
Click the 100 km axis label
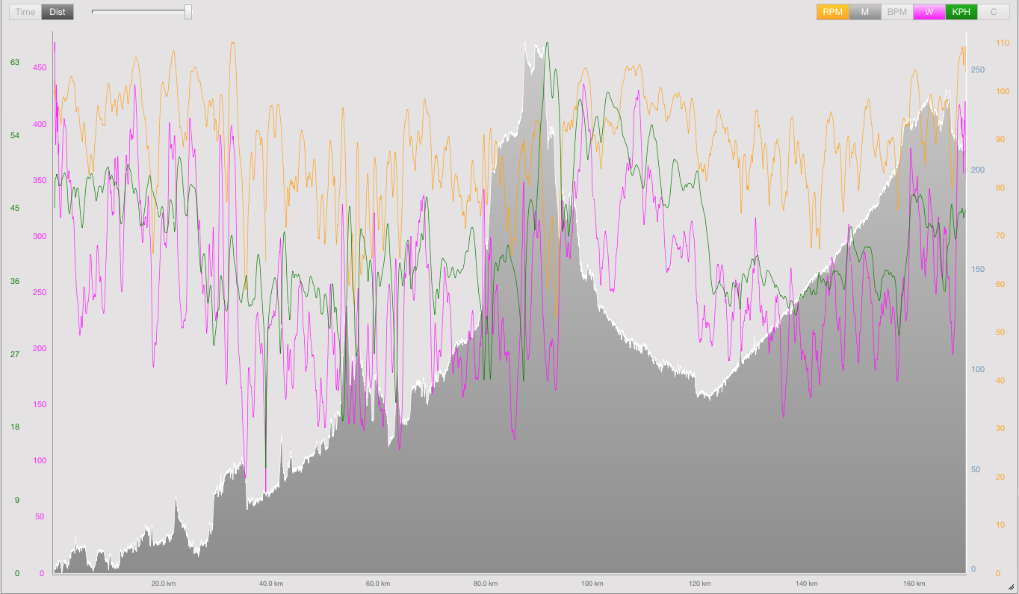(x=594, y=584)
